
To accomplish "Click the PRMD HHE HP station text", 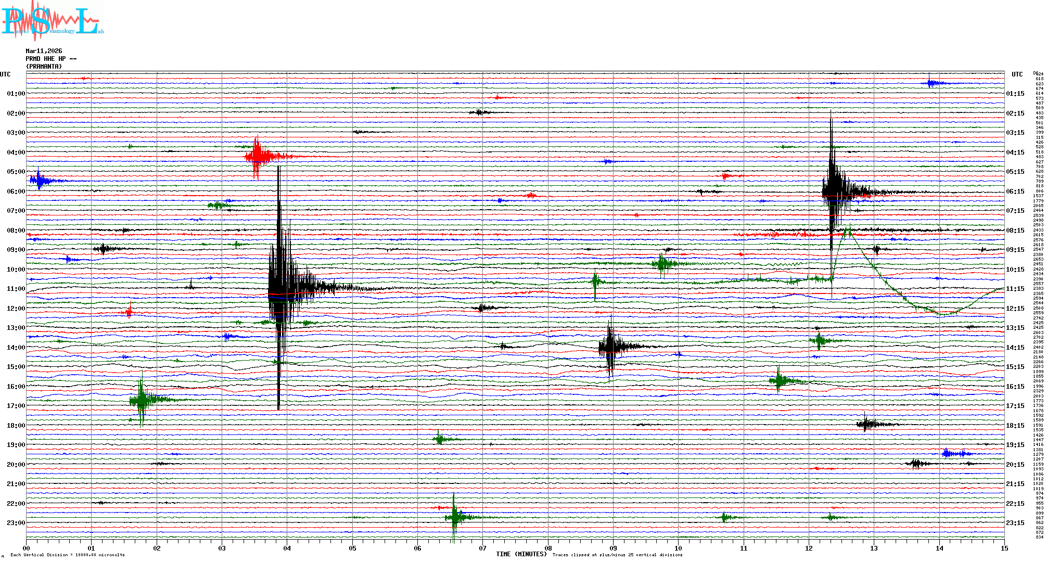I will pyautogui.click(x=50, y=59).
